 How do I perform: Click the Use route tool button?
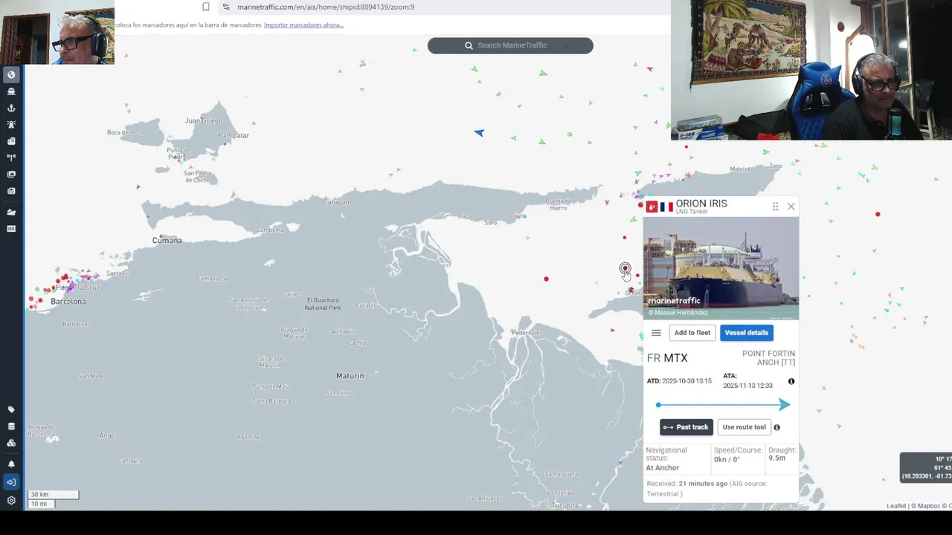pos(744,427)
